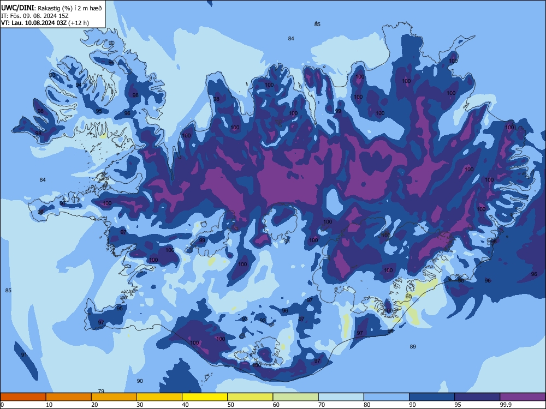Click the valid time line "VT: Lau. 10.08.2024 03Z"
This screenshot has width=546, height=409.
tap(34, 23)
